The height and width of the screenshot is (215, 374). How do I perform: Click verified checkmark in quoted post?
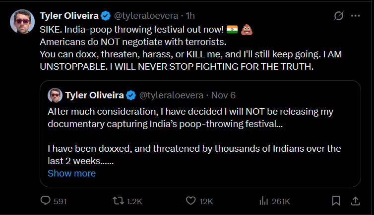click(131, 95)
